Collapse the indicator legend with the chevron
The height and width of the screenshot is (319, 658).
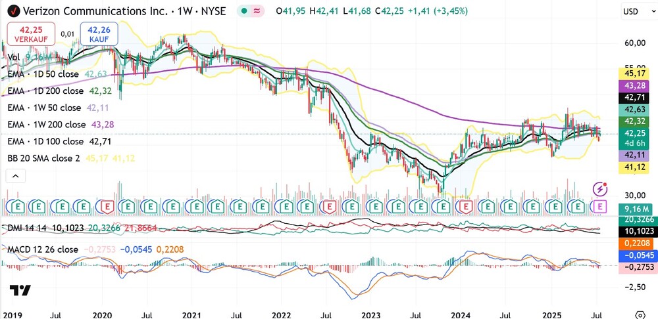coord(16,177)
